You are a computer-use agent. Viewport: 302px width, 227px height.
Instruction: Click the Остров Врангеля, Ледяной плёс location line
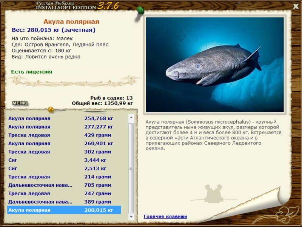60,44
